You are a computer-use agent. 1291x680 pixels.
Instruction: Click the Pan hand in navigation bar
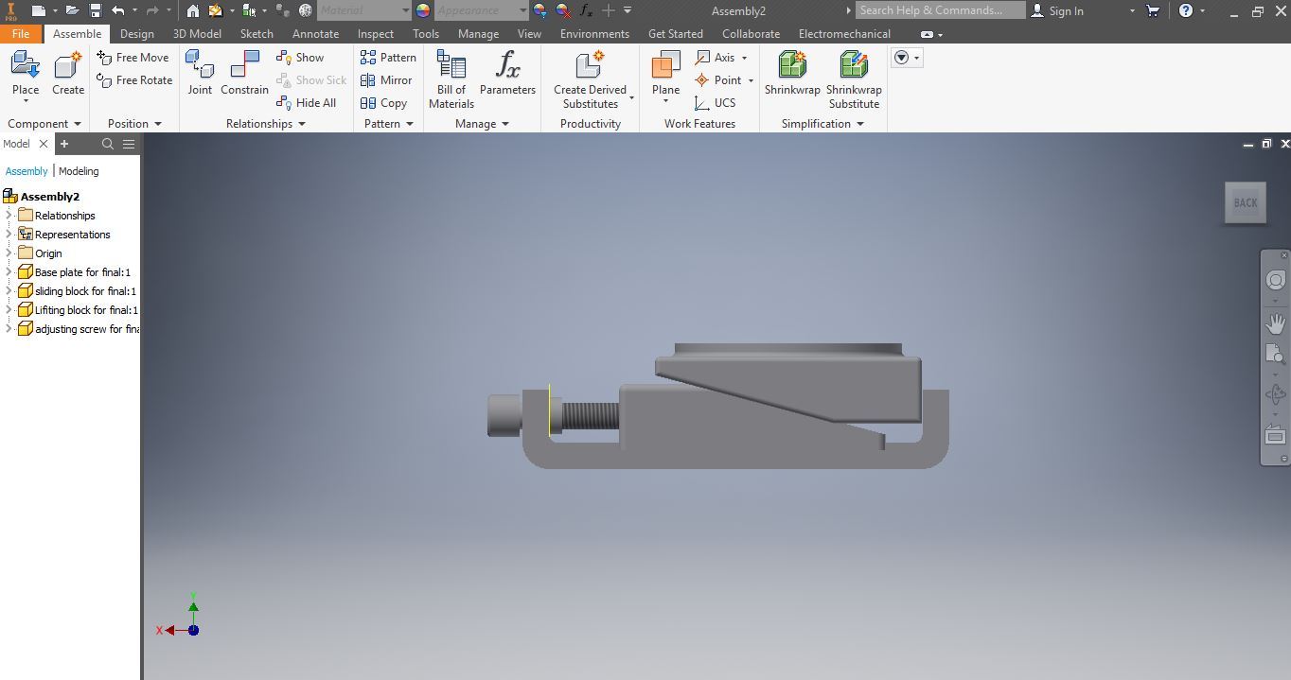pyautogui.click(x=1275, y=323)
